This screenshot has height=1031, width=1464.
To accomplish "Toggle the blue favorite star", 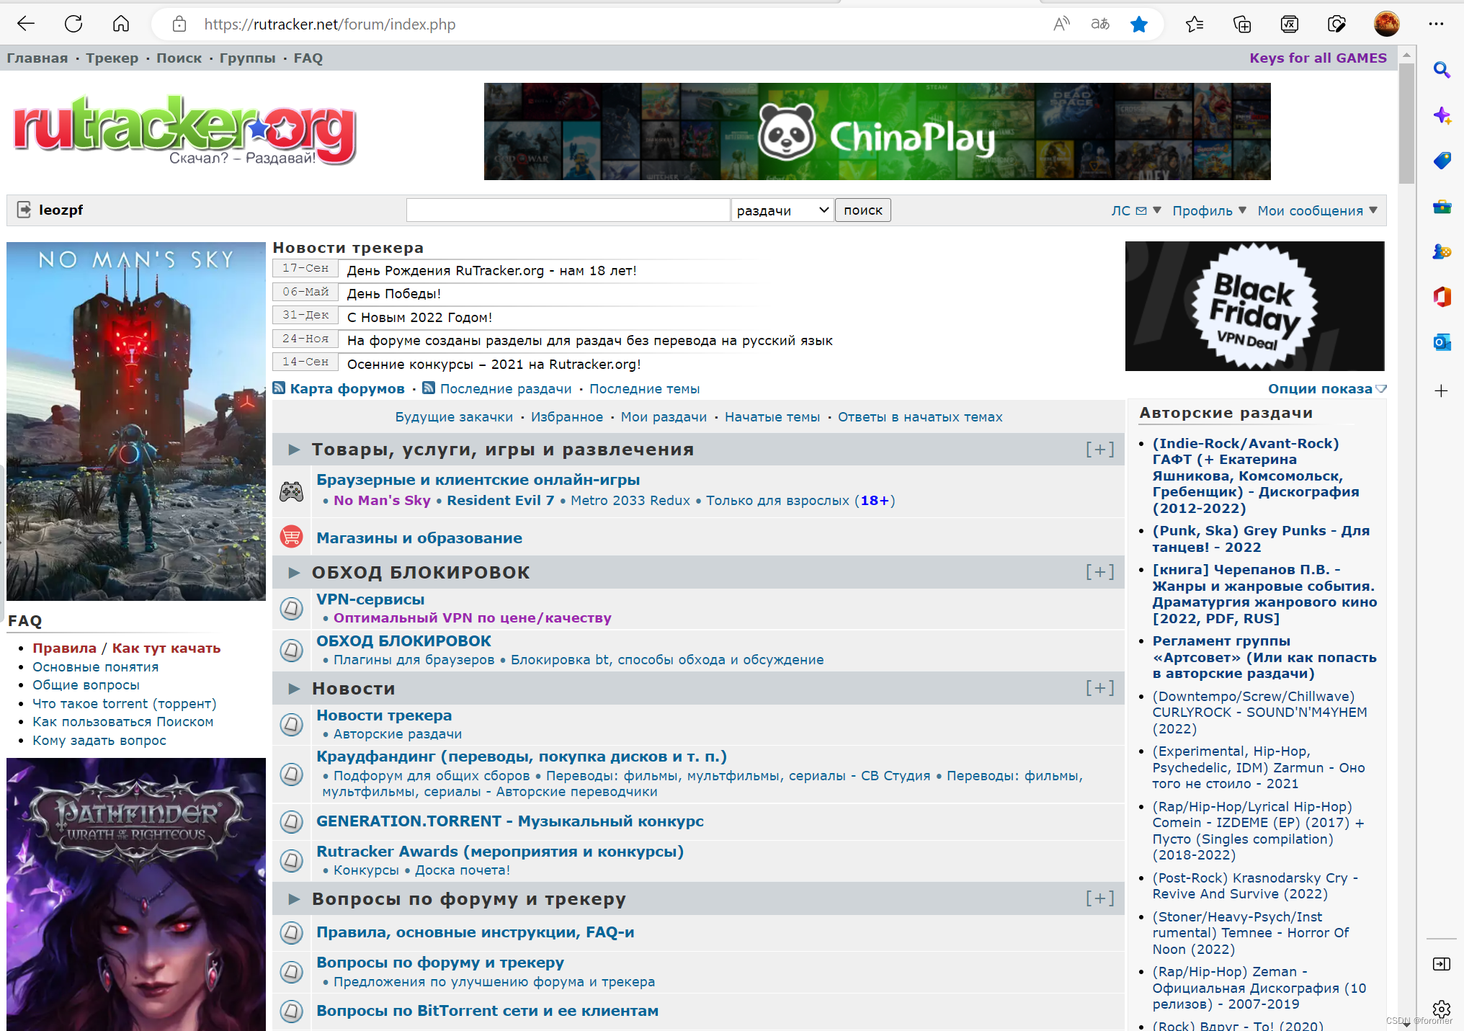I will (1139, 24).
